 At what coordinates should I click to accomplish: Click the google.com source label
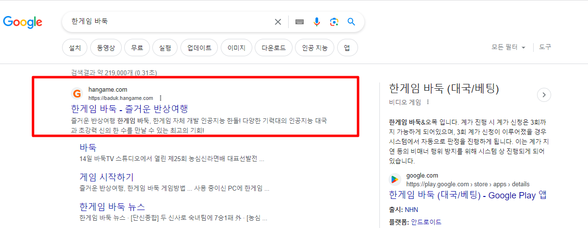[x=422, y=176]
